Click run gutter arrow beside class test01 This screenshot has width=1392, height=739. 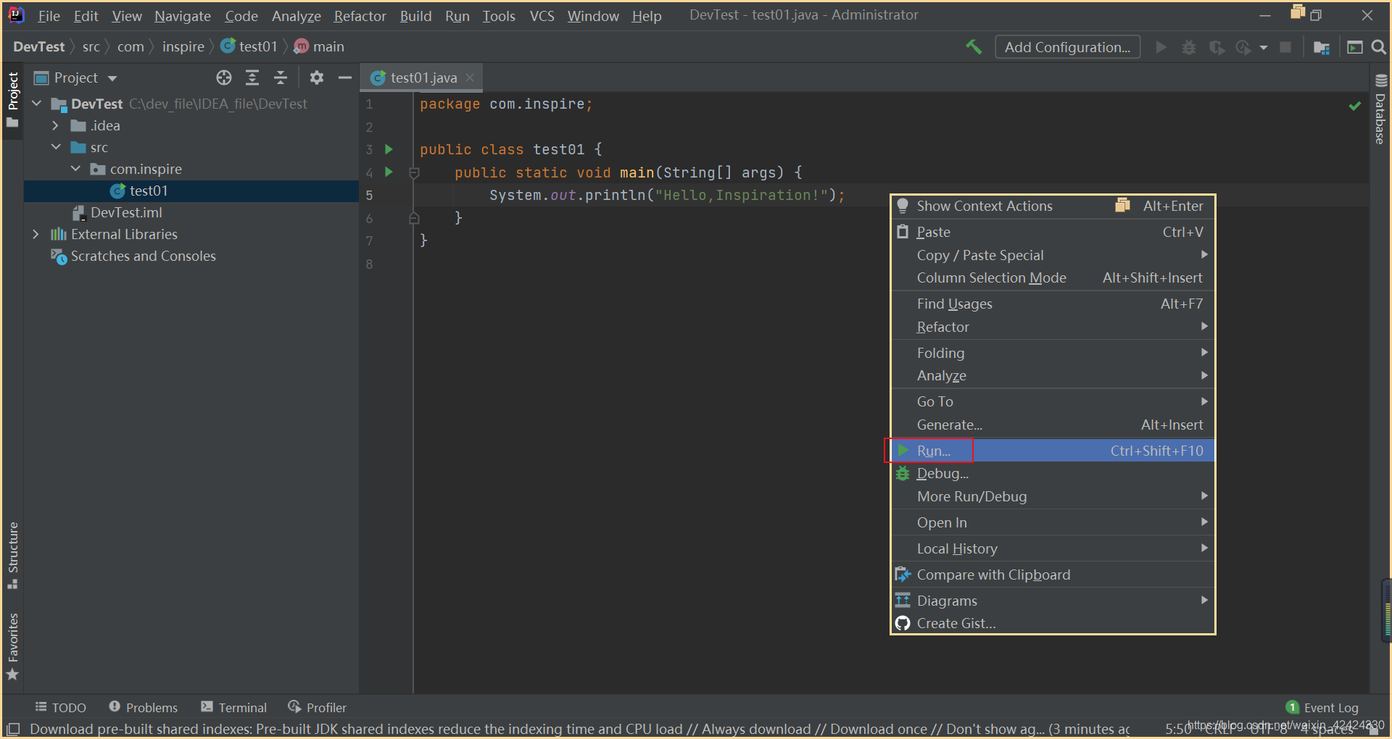(389, 149)
